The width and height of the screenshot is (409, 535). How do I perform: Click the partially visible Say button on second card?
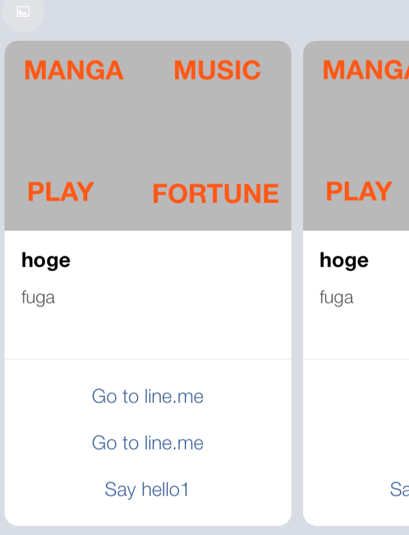(399, 490)
